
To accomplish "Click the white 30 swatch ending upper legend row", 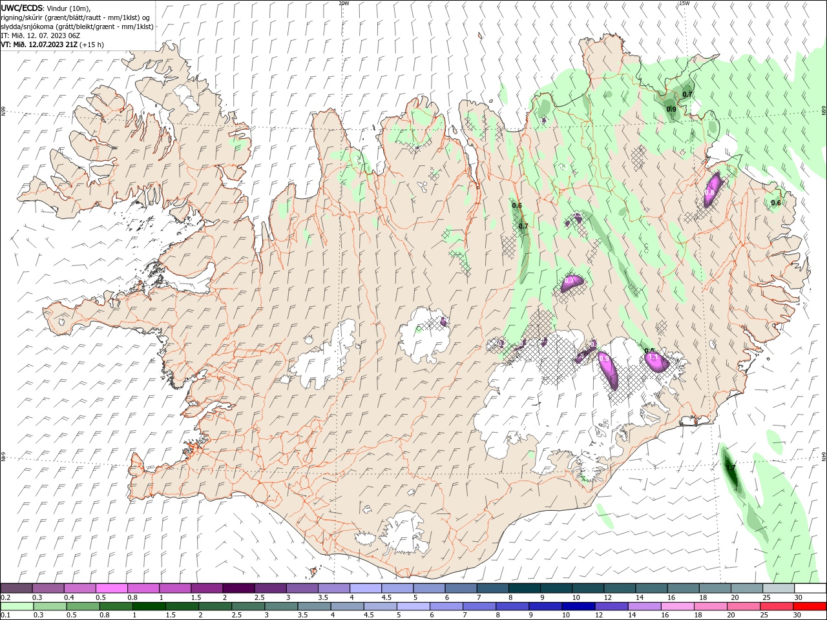I will (x=810, y=588).
